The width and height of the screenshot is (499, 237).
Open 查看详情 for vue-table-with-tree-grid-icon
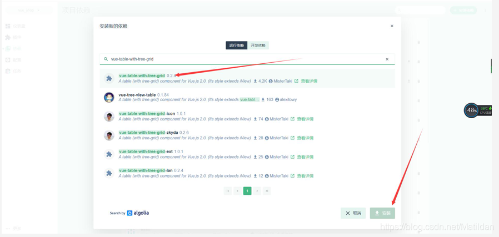click(305, 119)
